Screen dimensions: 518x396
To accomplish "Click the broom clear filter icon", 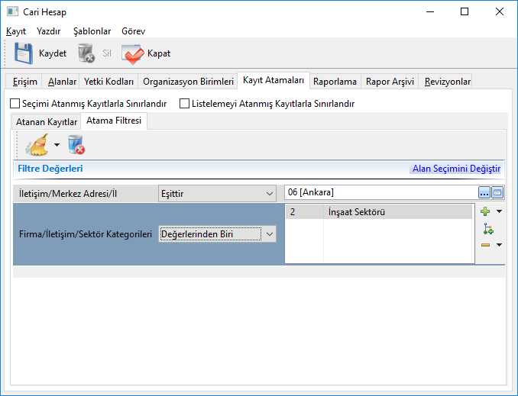I will 36,144.
